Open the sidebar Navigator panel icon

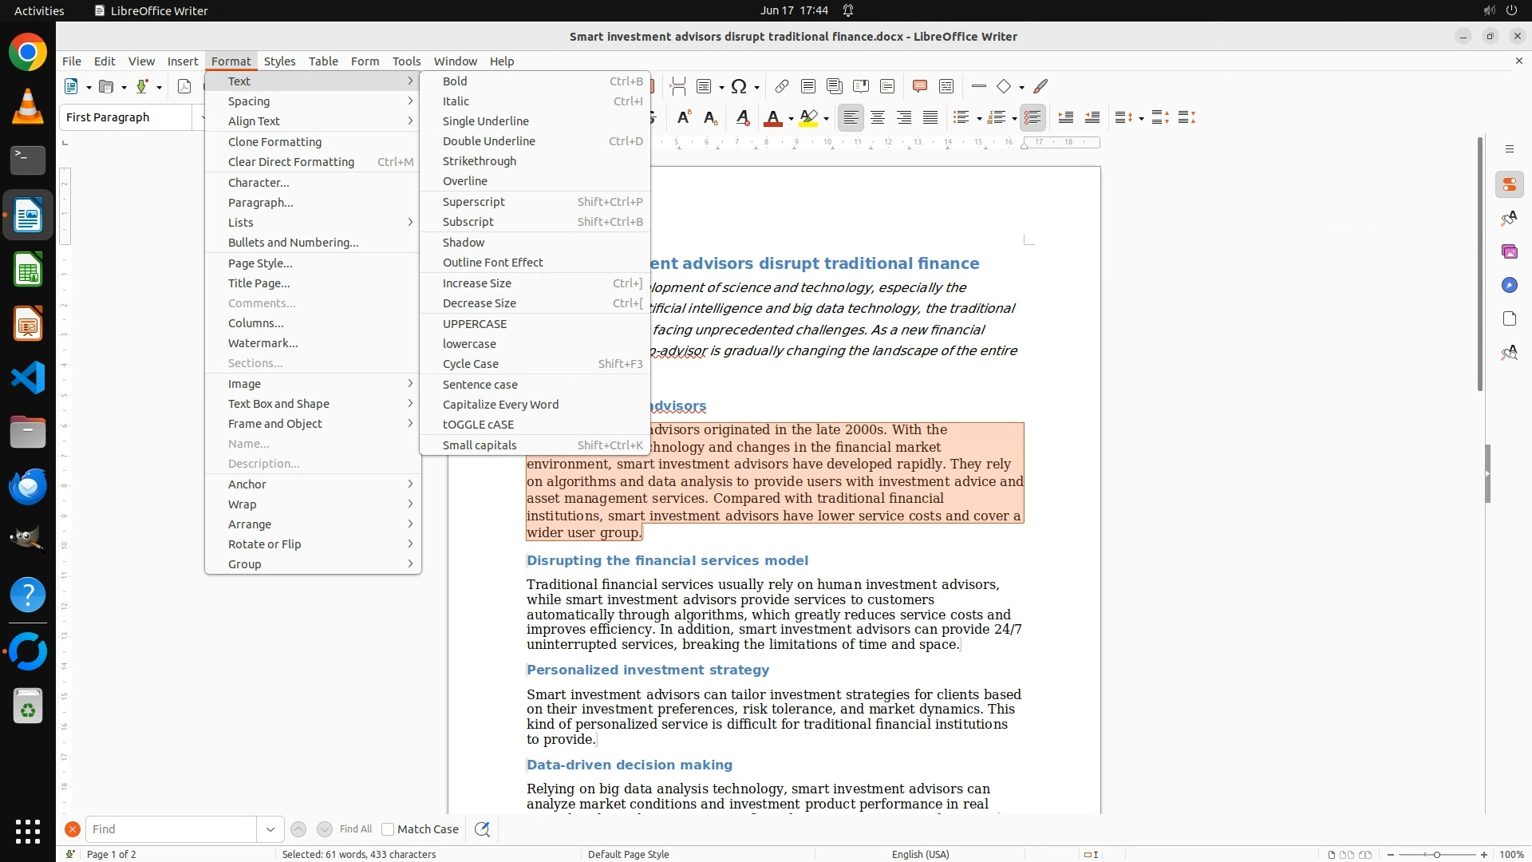1509,285
